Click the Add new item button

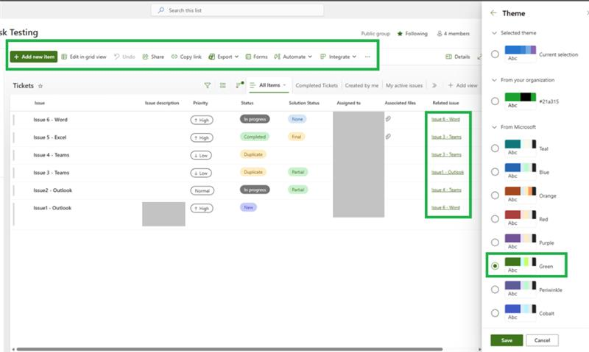point(34,57)
